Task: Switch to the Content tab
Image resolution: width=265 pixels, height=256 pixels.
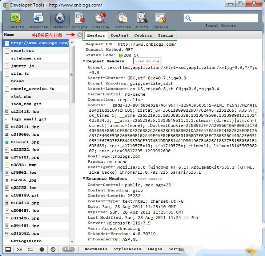Action: [120, 36]
